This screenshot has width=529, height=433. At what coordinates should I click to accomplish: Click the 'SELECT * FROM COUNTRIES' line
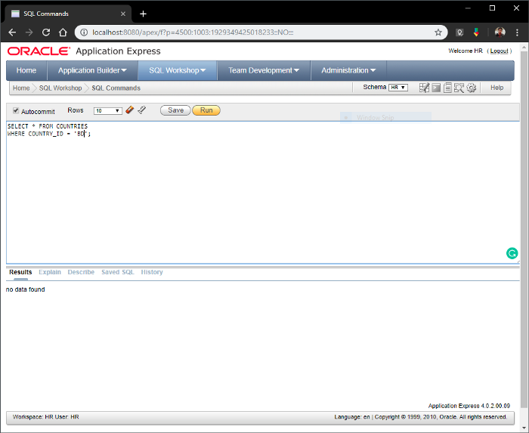(x=48, y=126)
